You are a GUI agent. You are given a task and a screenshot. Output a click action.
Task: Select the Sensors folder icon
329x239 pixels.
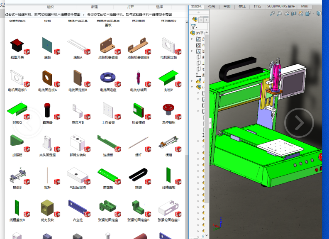(198, 45)
